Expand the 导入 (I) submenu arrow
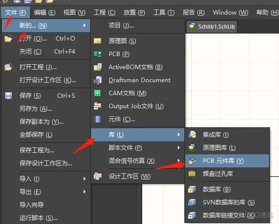279x224 pixels. coord(85,178)
